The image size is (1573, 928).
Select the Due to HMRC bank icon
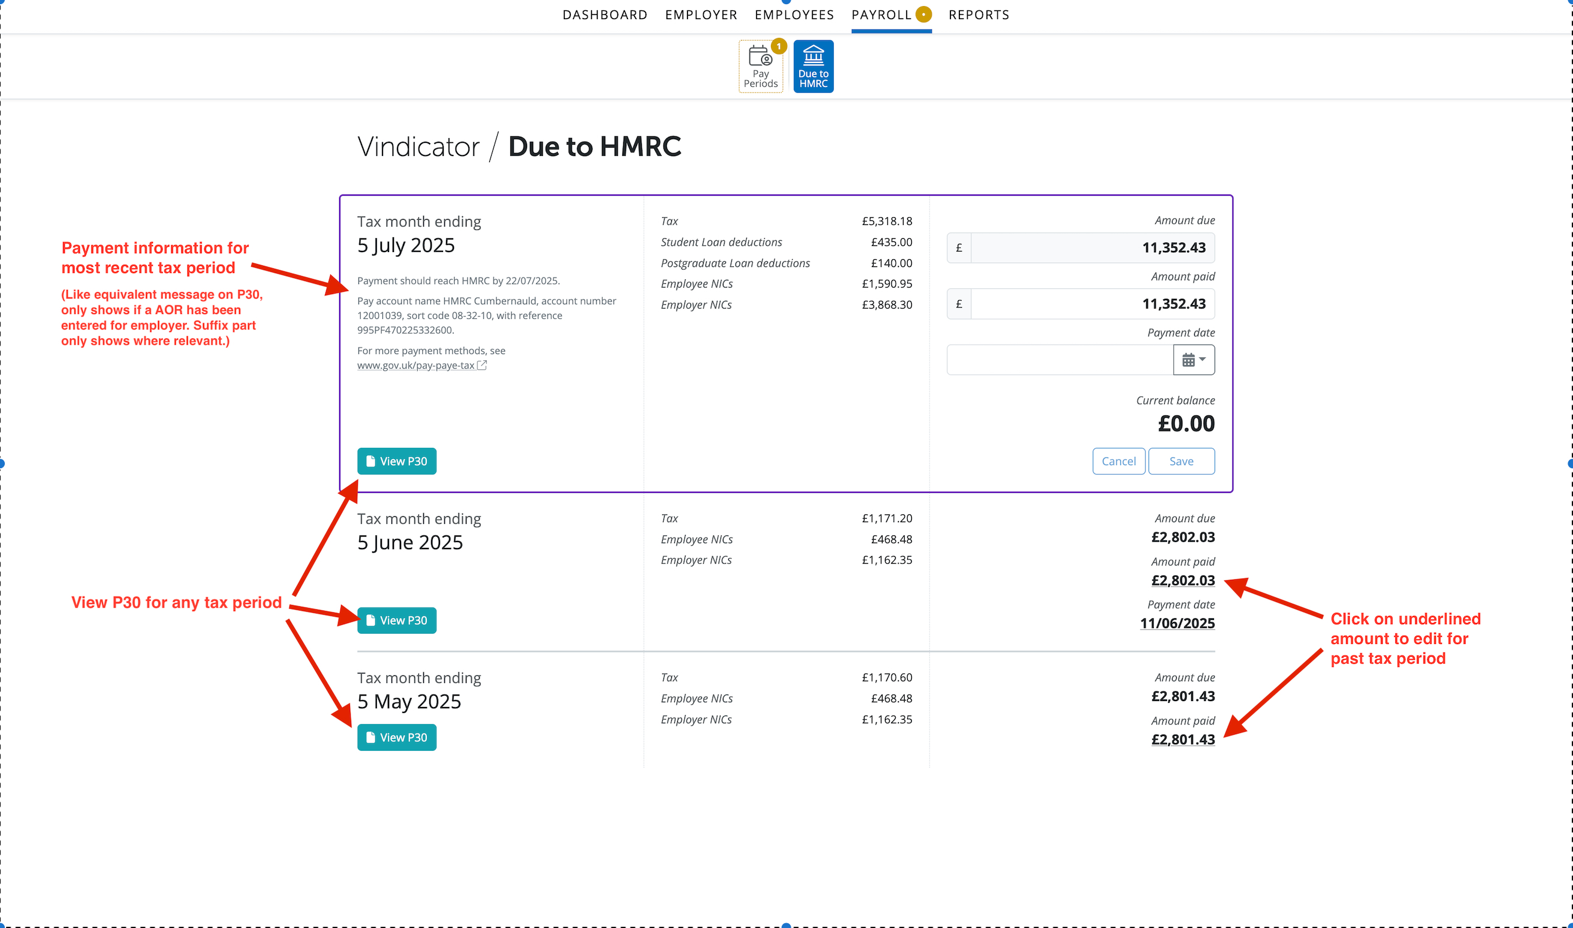coord(813,66)
